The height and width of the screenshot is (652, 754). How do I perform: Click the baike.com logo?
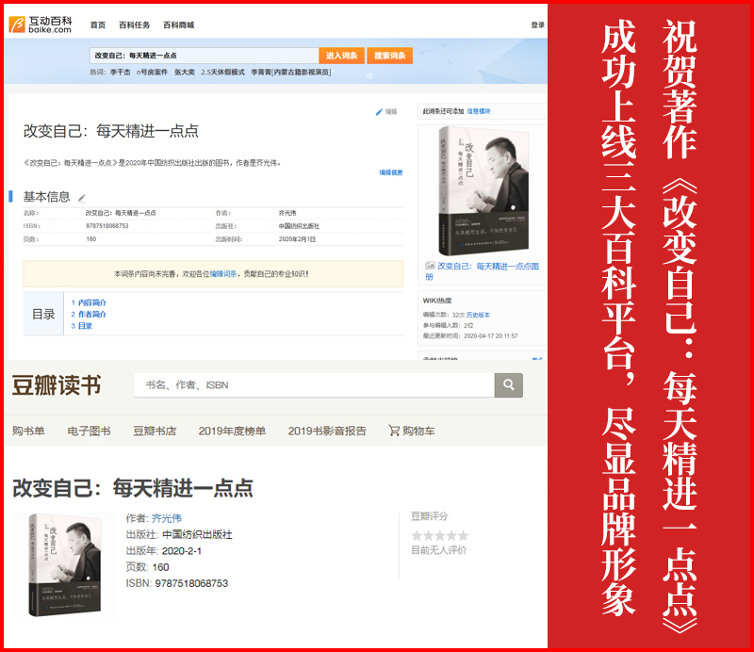click(x=40, y=24)
